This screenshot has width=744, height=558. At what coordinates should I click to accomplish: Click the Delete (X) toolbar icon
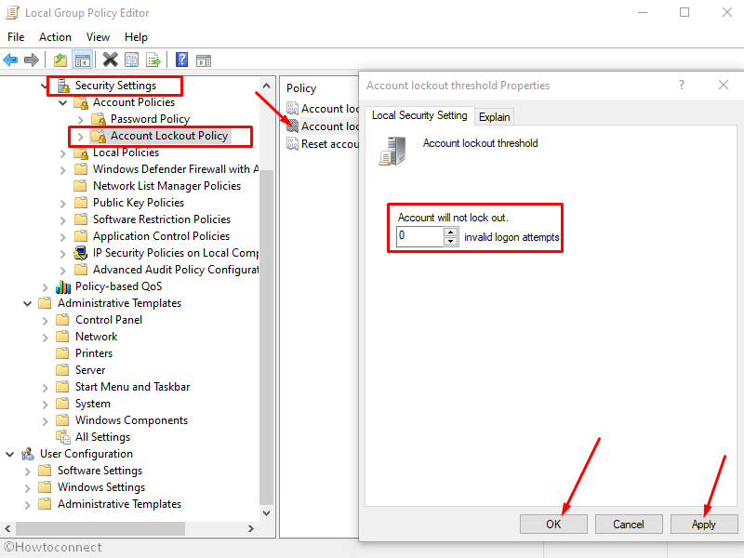tap(110, 60)
